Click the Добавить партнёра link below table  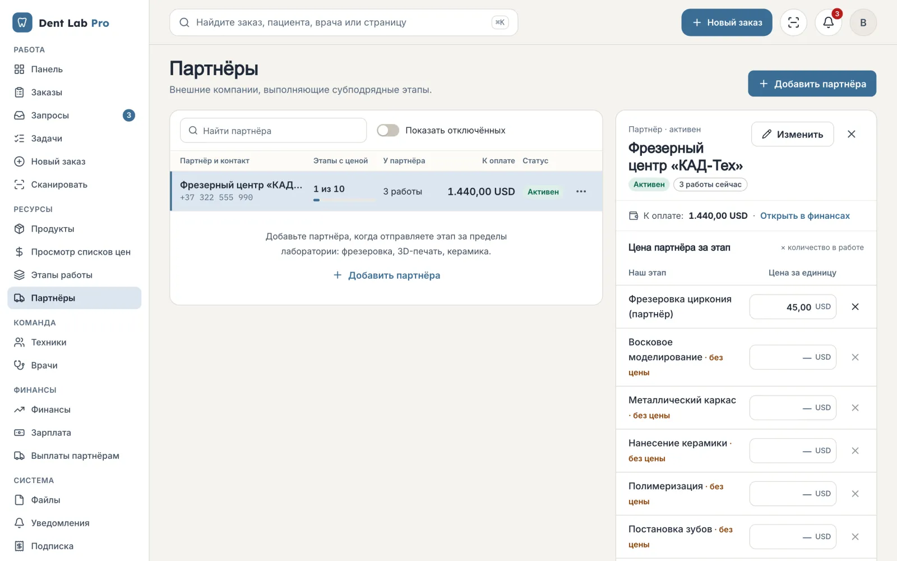coord(386,275)
